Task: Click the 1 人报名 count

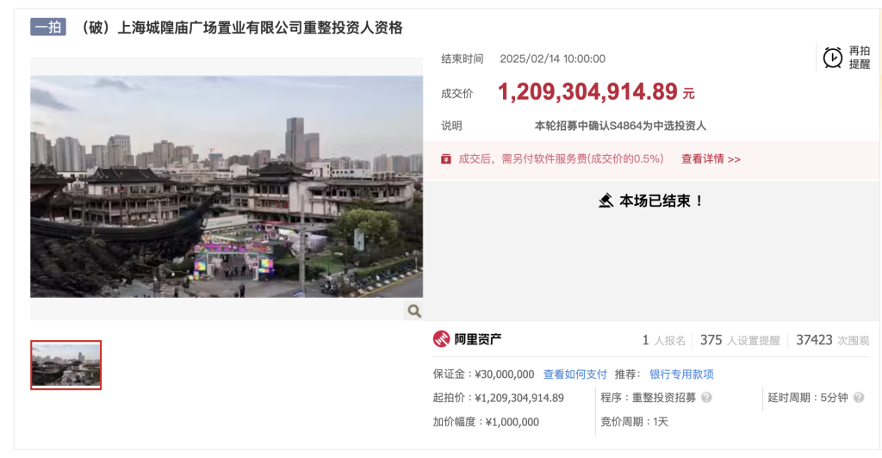Action: [x=664, y=340]
